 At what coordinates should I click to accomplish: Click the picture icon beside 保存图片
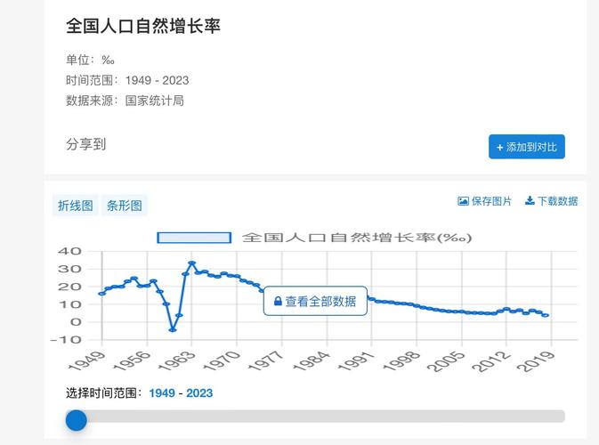point(463,201)
